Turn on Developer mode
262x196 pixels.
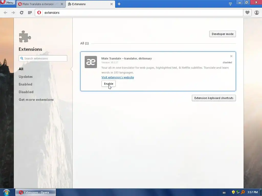pyautogui.click(x=222, y=34)
